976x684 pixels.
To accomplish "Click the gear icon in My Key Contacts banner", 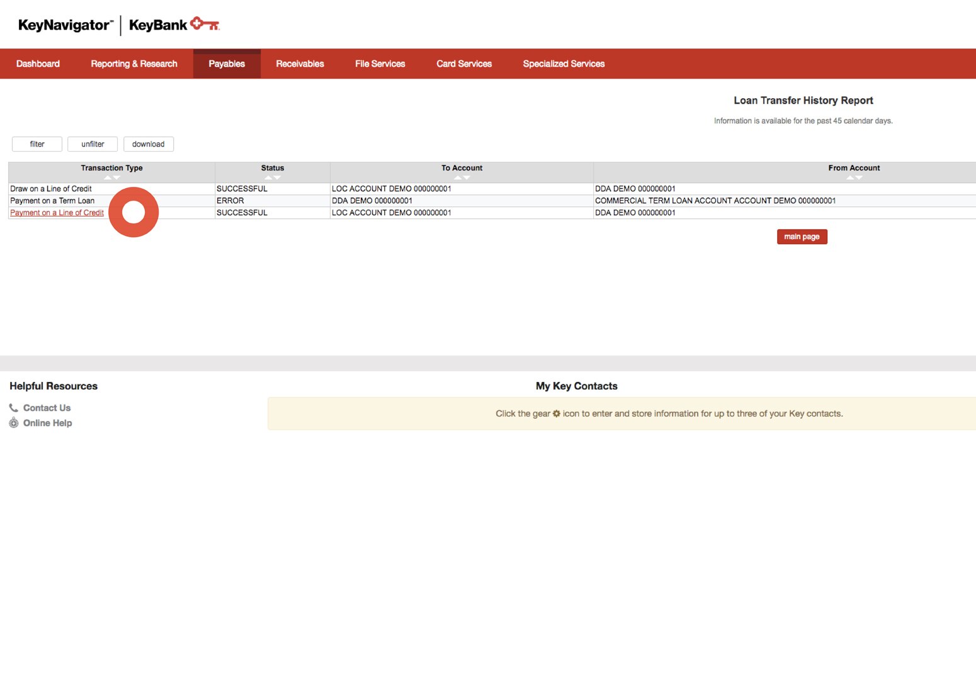I will [x=557, y=413].
